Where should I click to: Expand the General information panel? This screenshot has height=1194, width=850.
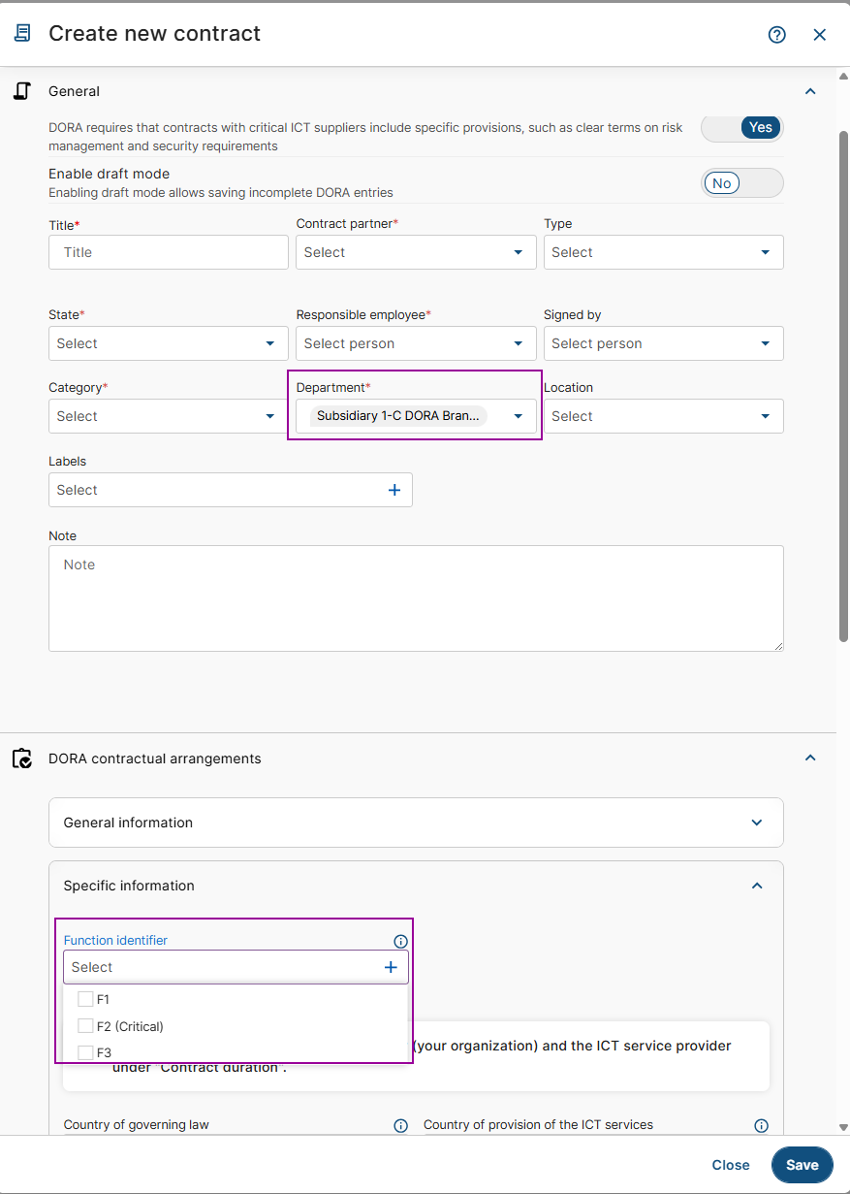[x=416, y=823]
